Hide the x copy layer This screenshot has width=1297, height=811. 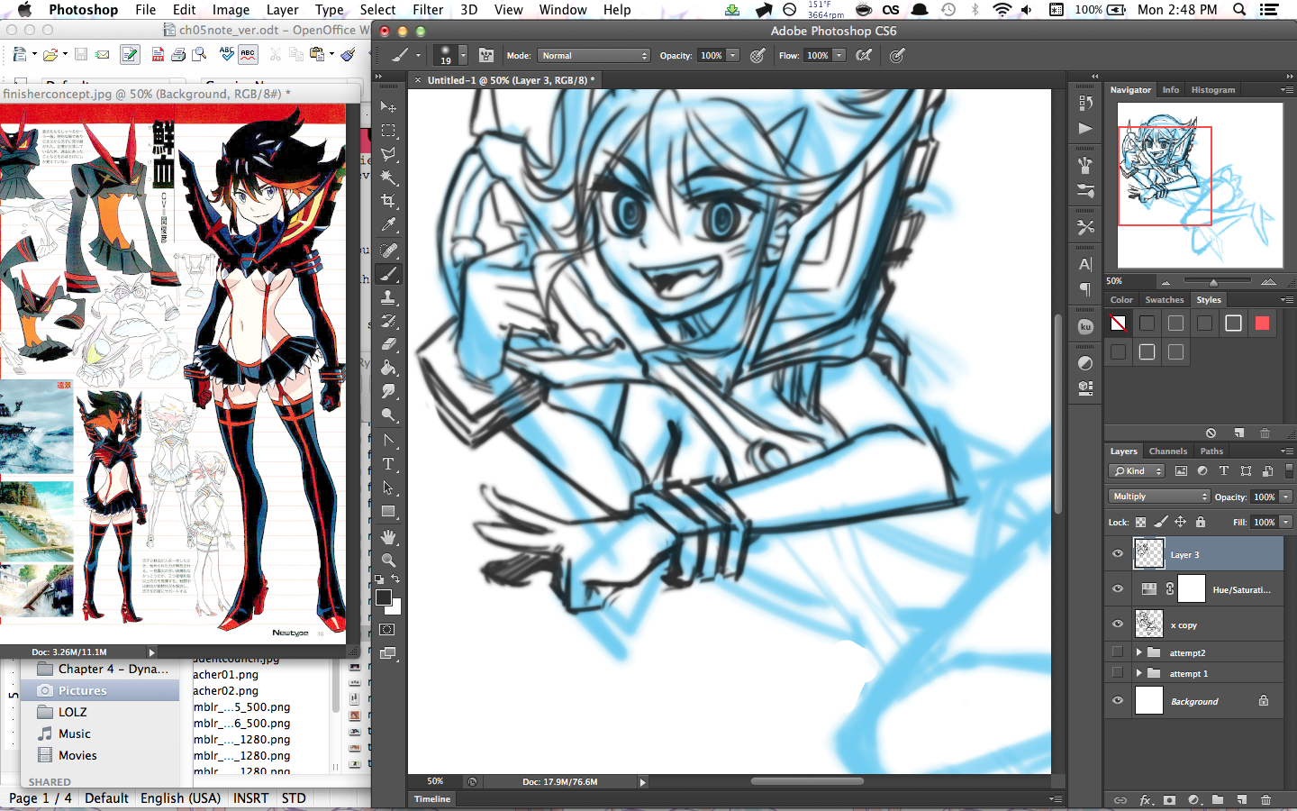click(x=1118, y=624)
